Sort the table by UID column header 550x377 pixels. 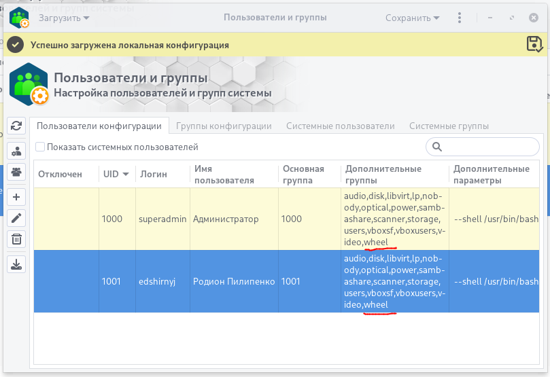(116, 174)
